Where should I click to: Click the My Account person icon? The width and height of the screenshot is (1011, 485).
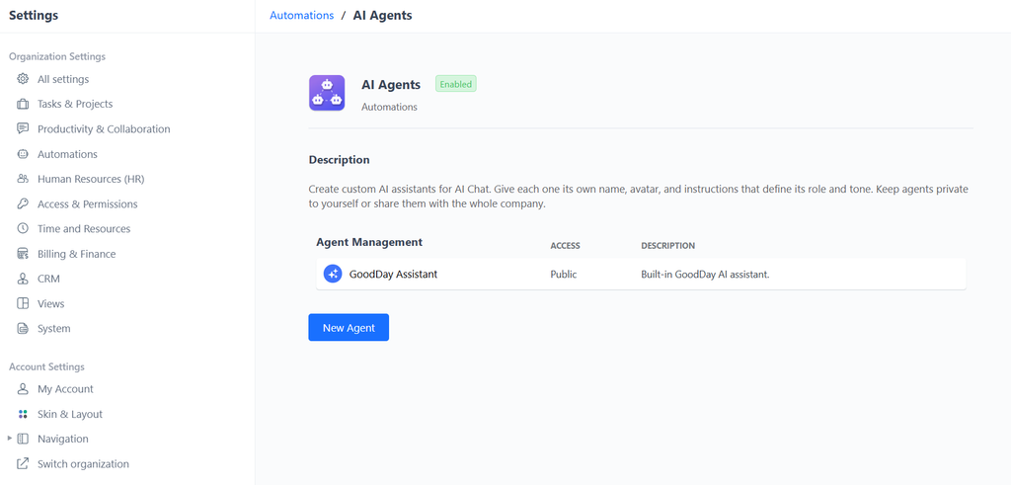23,389
